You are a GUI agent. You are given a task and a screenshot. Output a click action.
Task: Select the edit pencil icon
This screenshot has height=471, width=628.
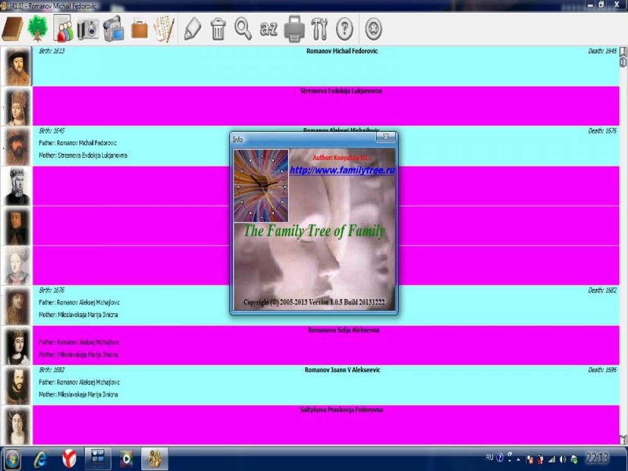(192, 28)
